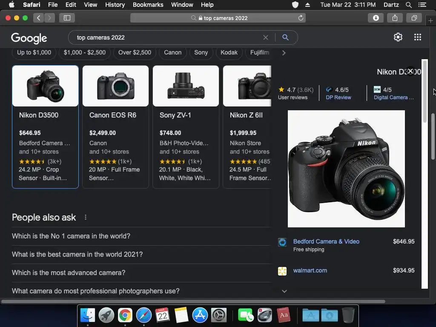Filter by Sony brand chip
The width and height of the screenshot is (436, 327).
(201, 52)
